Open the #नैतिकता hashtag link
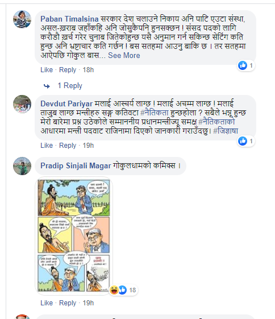Image resolution: width=275 pixels, height=319 pixels. pyautogui.click(x=155, y=113)
